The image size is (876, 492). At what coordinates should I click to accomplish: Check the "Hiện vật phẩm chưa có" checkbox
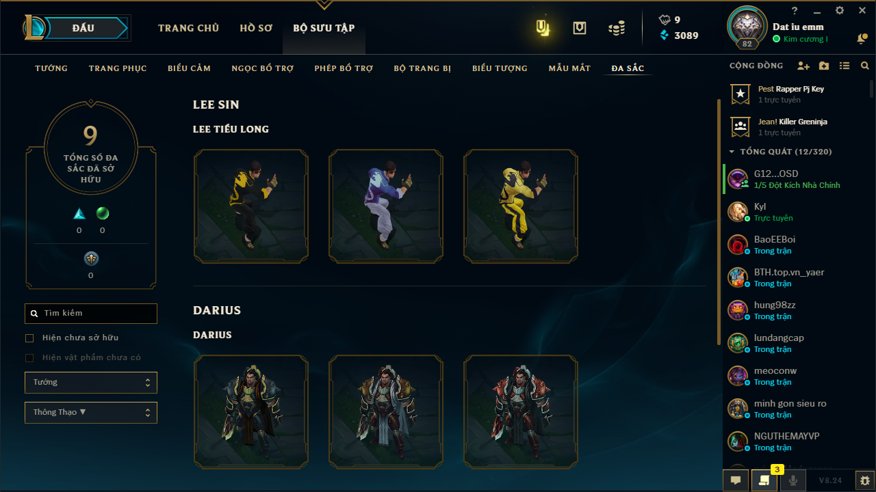(29, 357)
